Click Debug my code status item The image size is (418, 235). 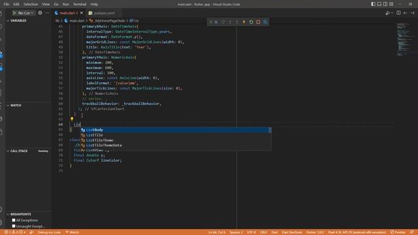tap(50, 232)
